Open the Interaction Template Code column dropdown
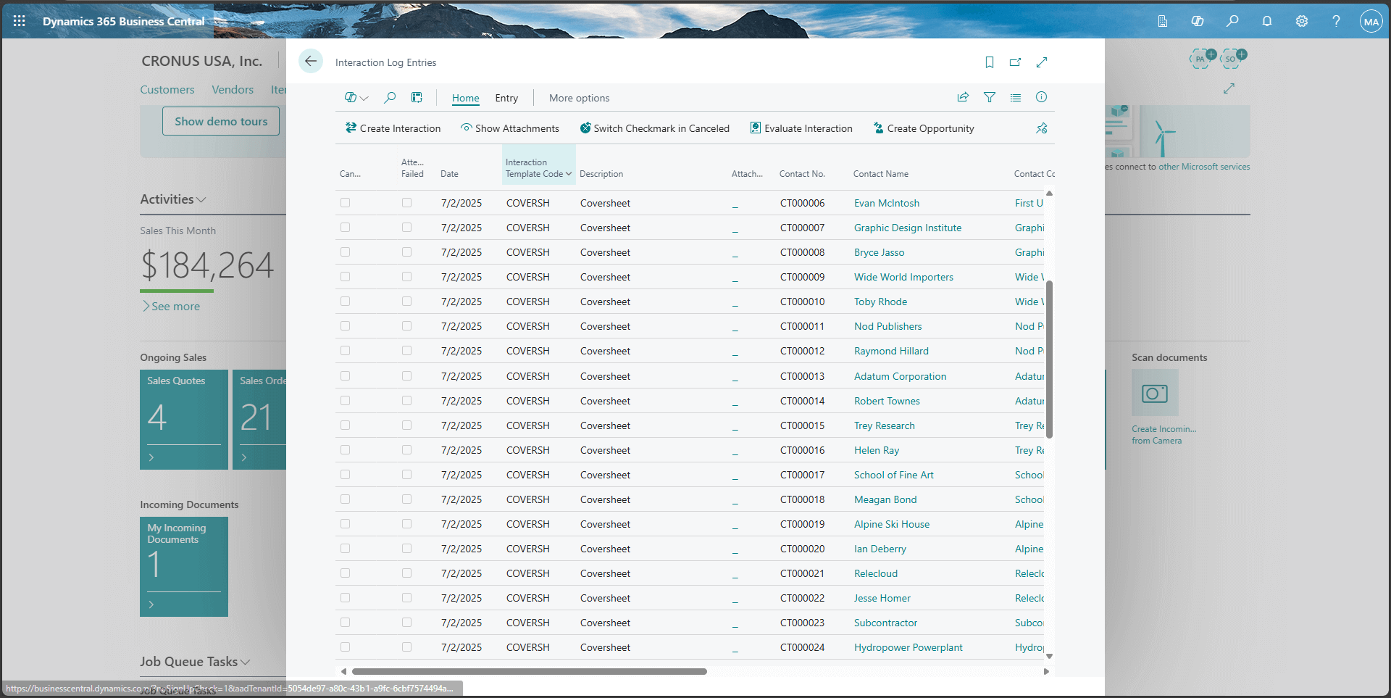The height and width of the screenshot is (698, 1391). 569,174
